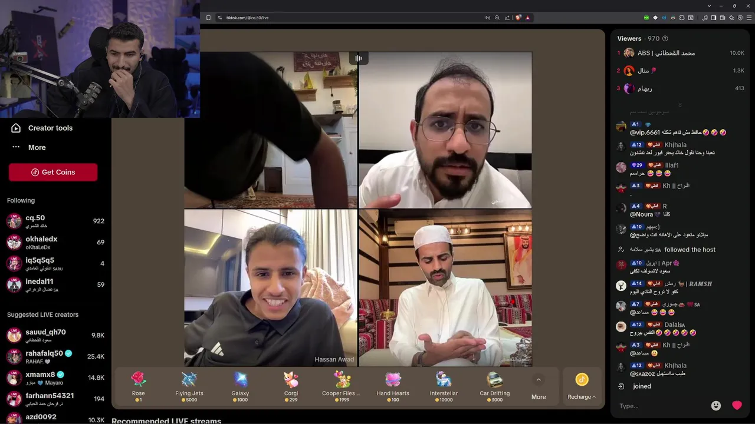Send a Galaxy gift
This screenshot has width=755, height=424.
(x=240, y=386)
